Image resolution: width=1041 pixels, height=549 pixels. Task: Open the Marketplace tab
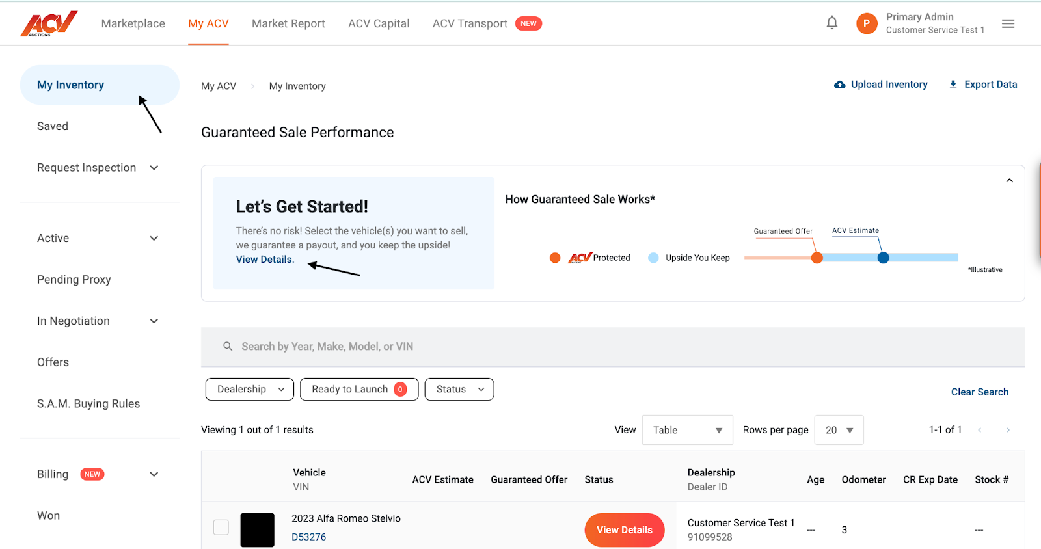tap(133, 23)
